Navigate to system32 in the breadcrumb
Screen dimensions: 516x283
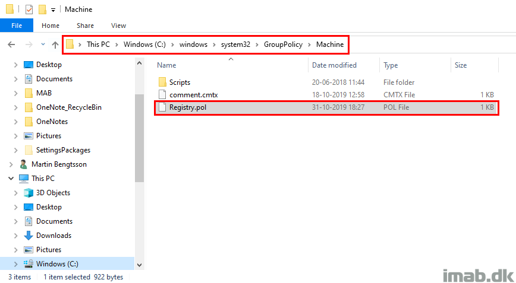tap(235, 44)
